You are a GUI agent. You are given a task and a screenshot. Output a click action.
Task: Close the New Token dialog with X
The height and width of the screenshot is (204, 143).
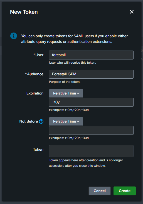132,12
